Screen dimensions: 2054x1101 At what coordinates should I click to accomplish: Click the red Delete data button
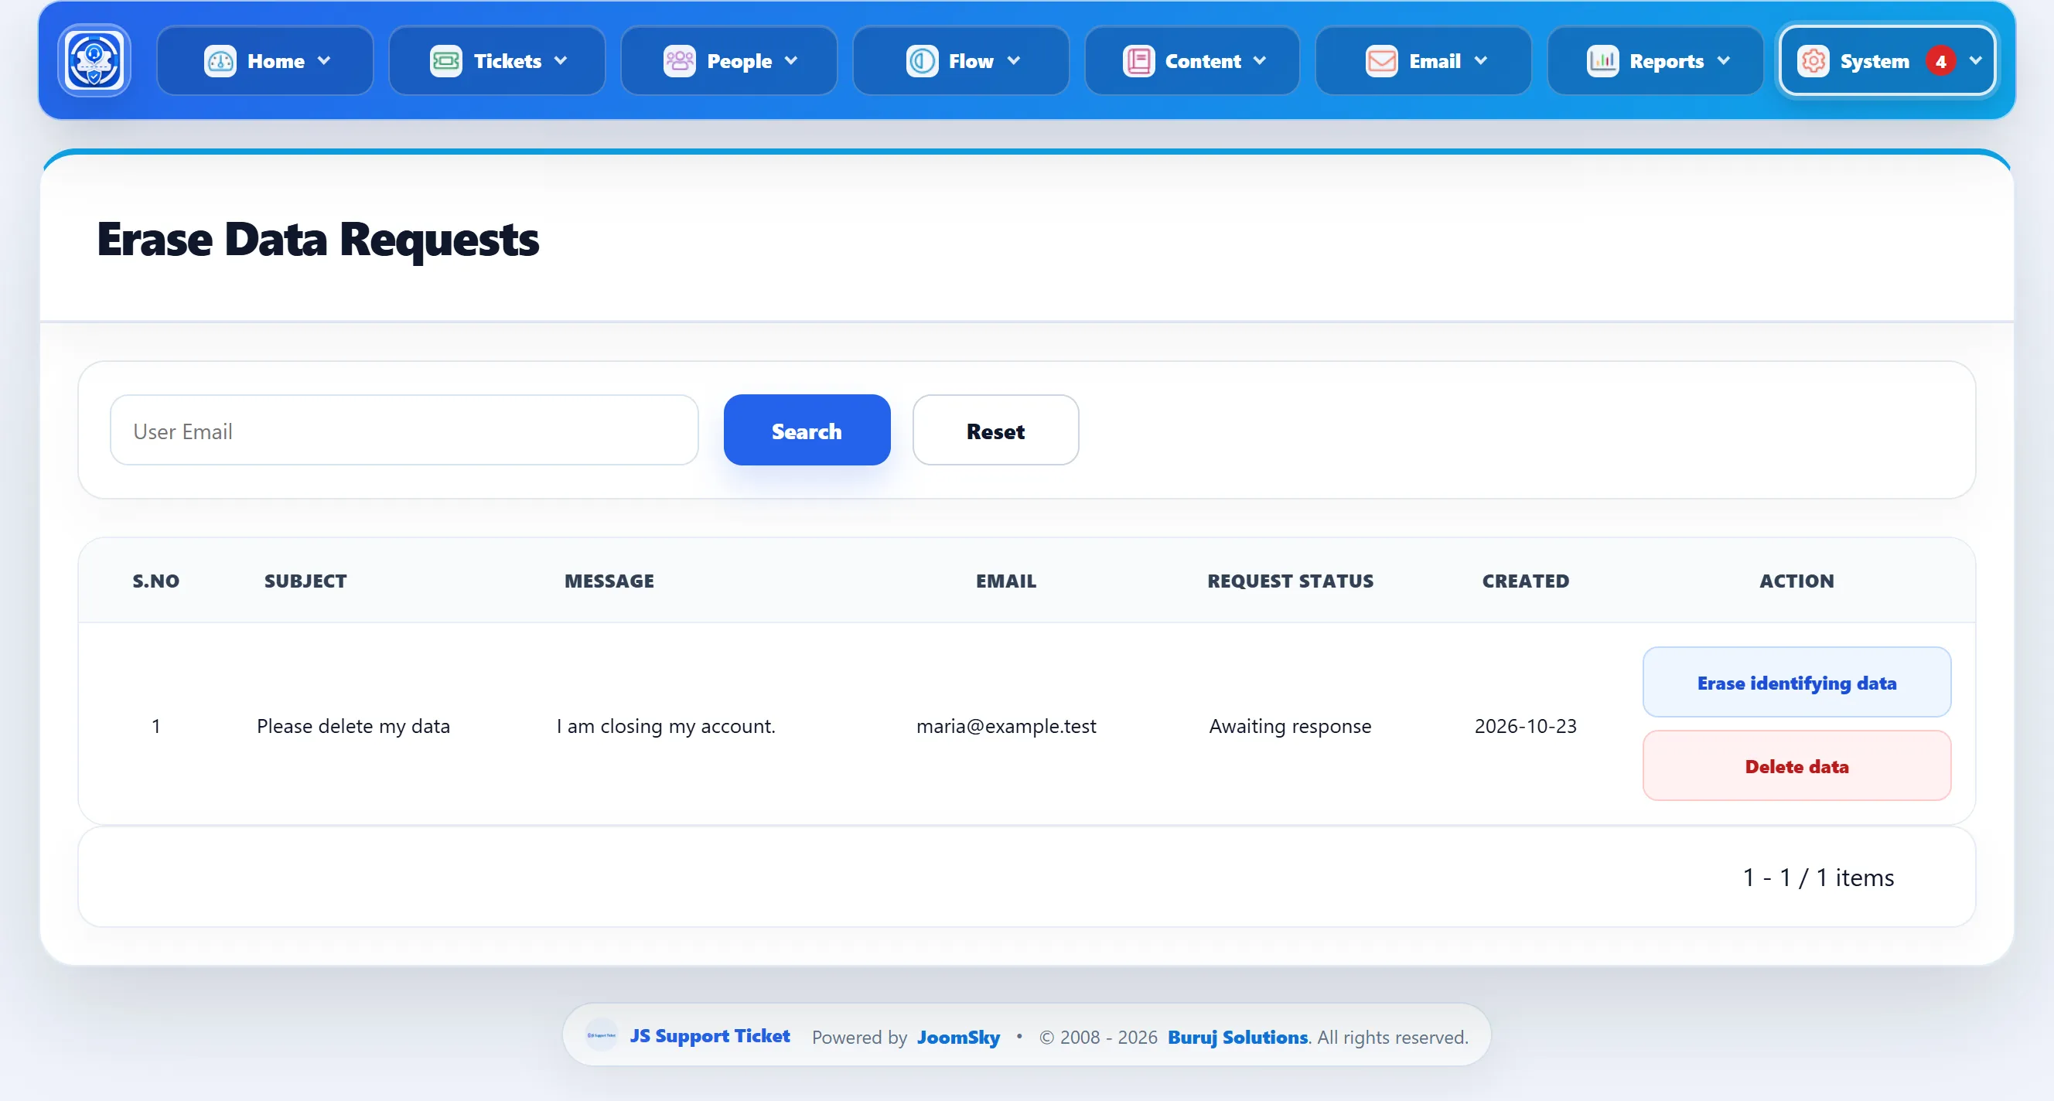pyautogui.click(x=1796, y=765)
